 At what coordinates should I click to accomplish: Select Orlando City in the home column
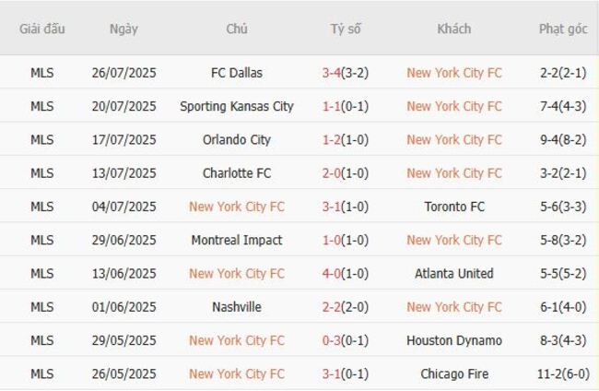point(237,139)
